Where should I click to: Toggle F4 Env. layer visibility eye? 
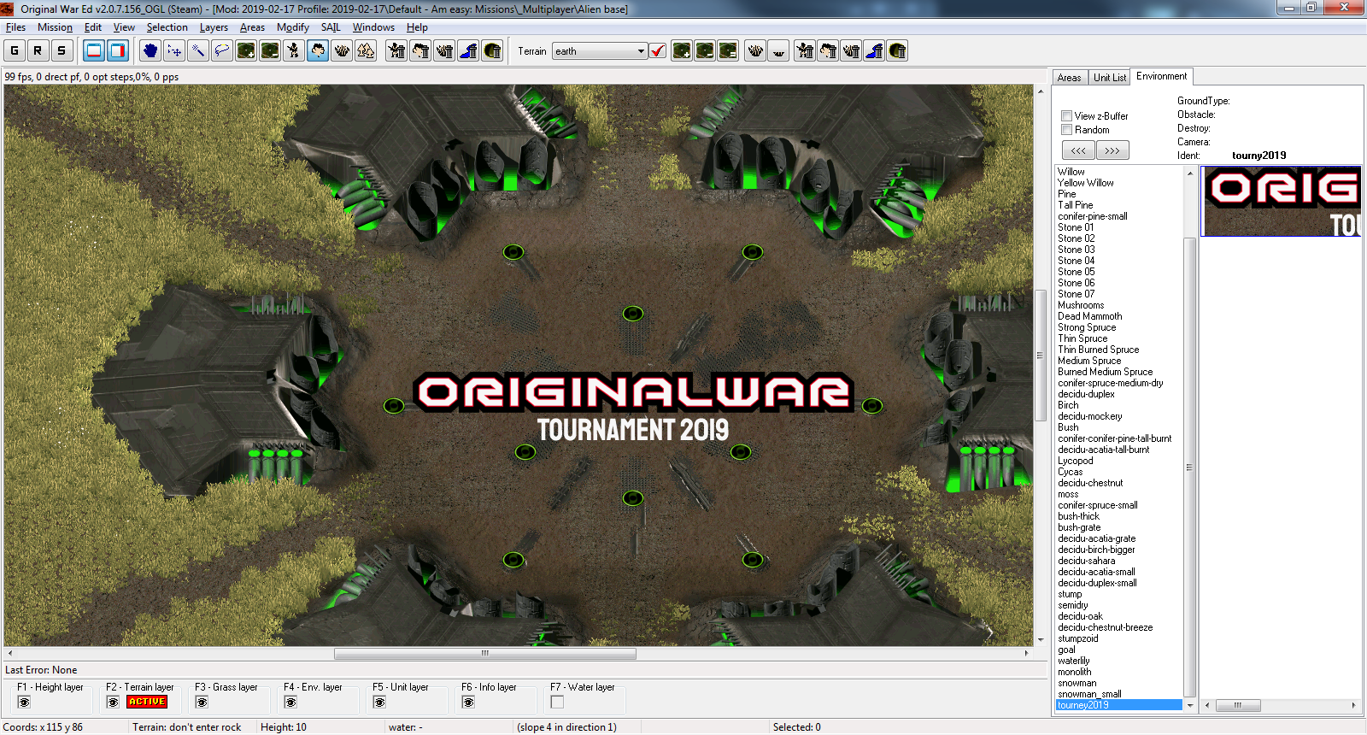tap(290, 703)
